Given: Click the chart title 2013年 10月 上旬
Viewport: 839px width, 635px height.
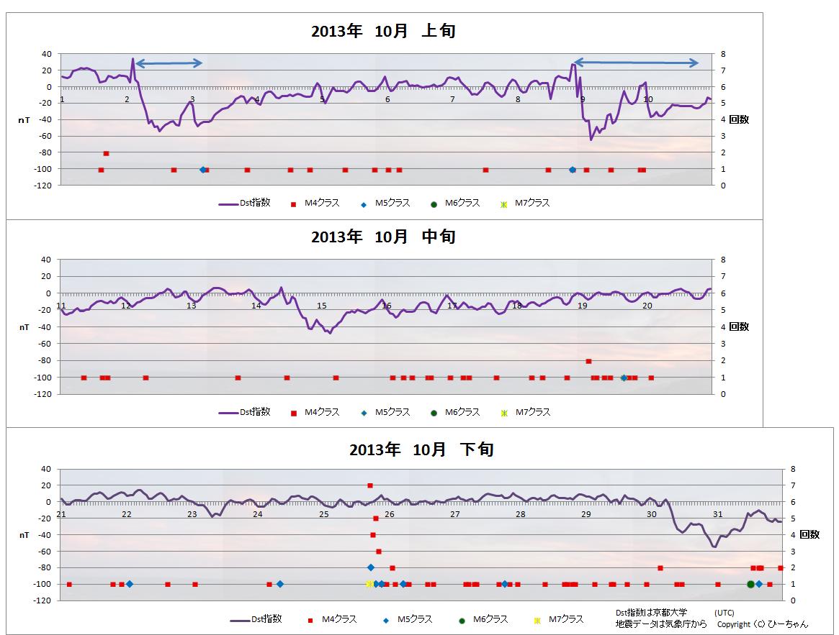Looking at the screenshot, I should point(383,31).
